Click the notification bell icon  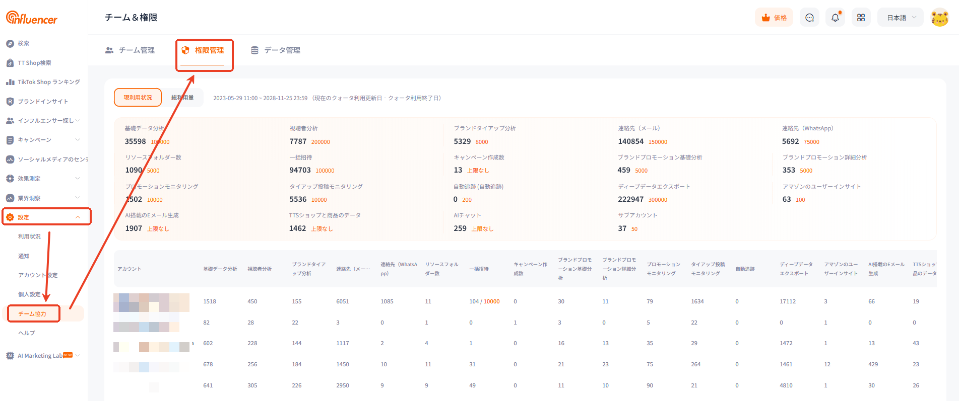[x=835, y=18]
